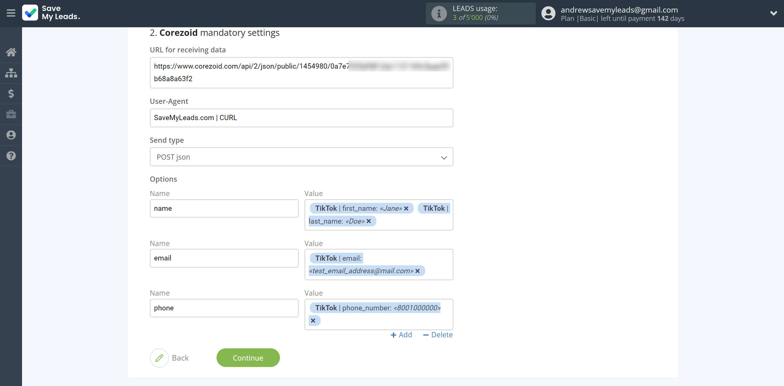The width and height of the screenshot is (784, 386).
Task: Click the account email address text
Action: pyautogui.click(x=619, y=10)
